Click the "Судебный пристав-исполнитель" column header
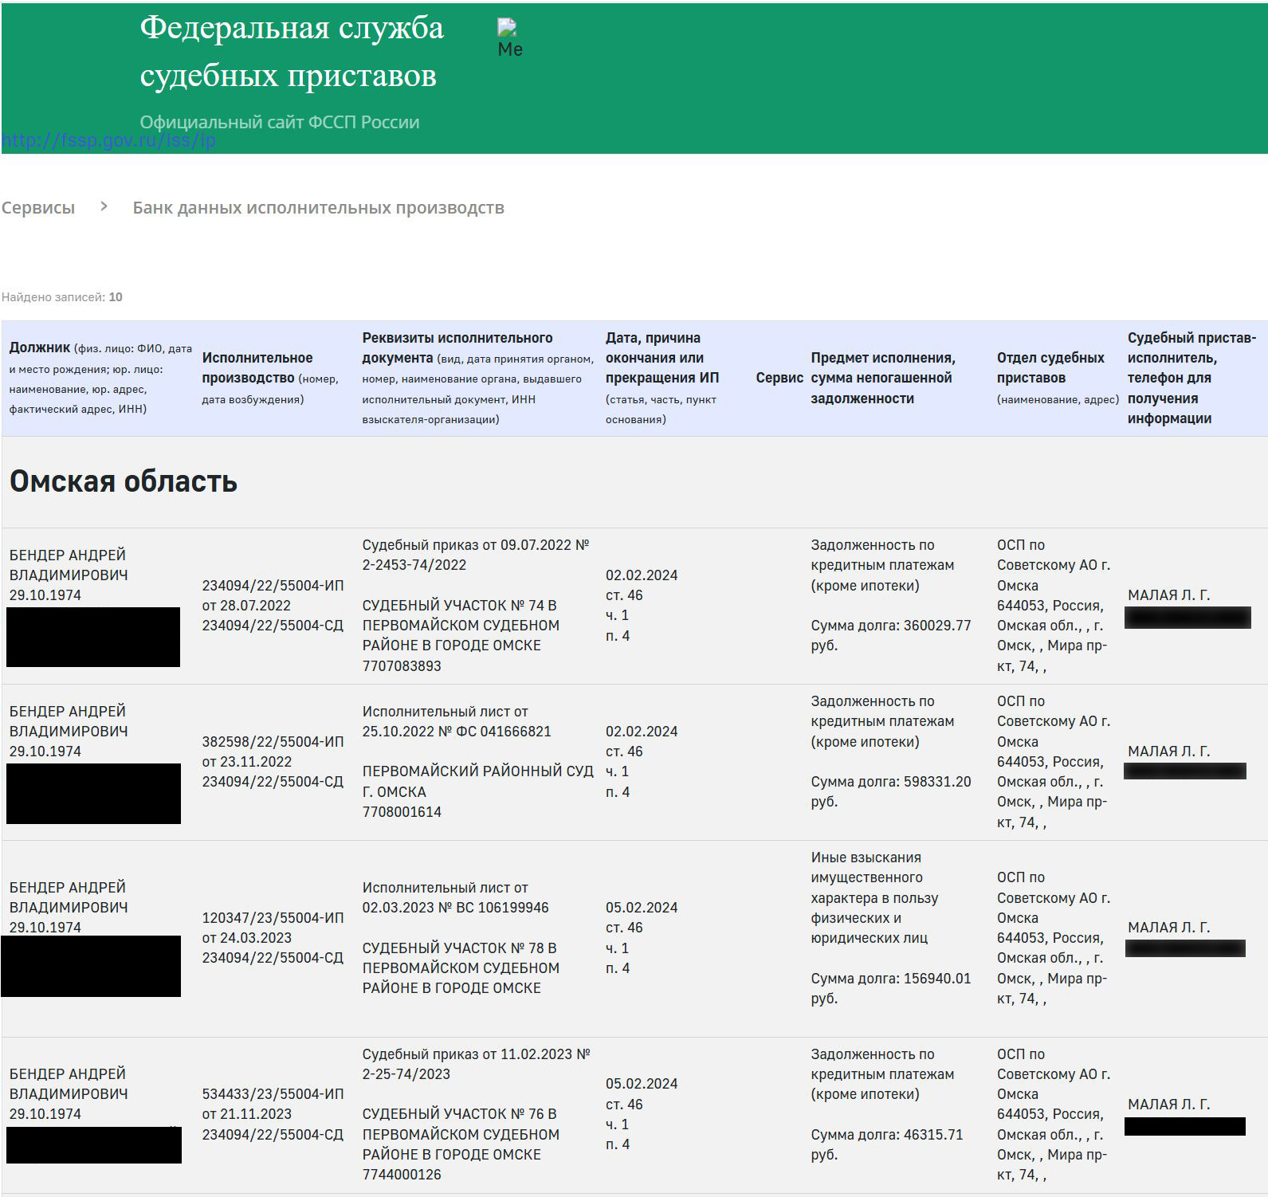This screenshot has height=1197, width=1268. coord(1191,378)
